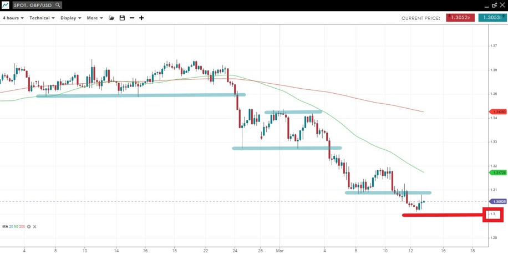The width and height of the screenshot is (508, 254).
Task: Save the chart using the floppy disk icon
Action: [x=122, y=18]
